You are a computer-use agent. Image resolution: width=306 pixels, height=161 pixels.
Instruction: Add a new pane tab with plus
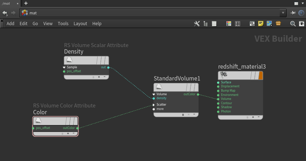(x=26, y=3)
